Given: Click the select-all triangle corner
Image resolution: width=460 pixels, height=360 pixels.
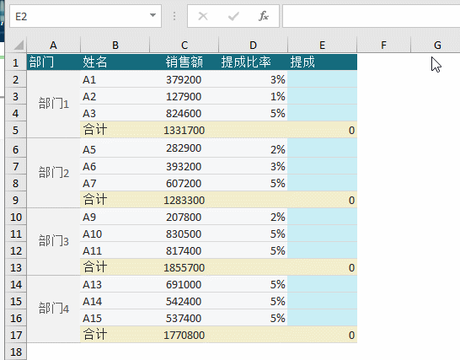Looking at the screenshot, I should (x=19, y=45).
